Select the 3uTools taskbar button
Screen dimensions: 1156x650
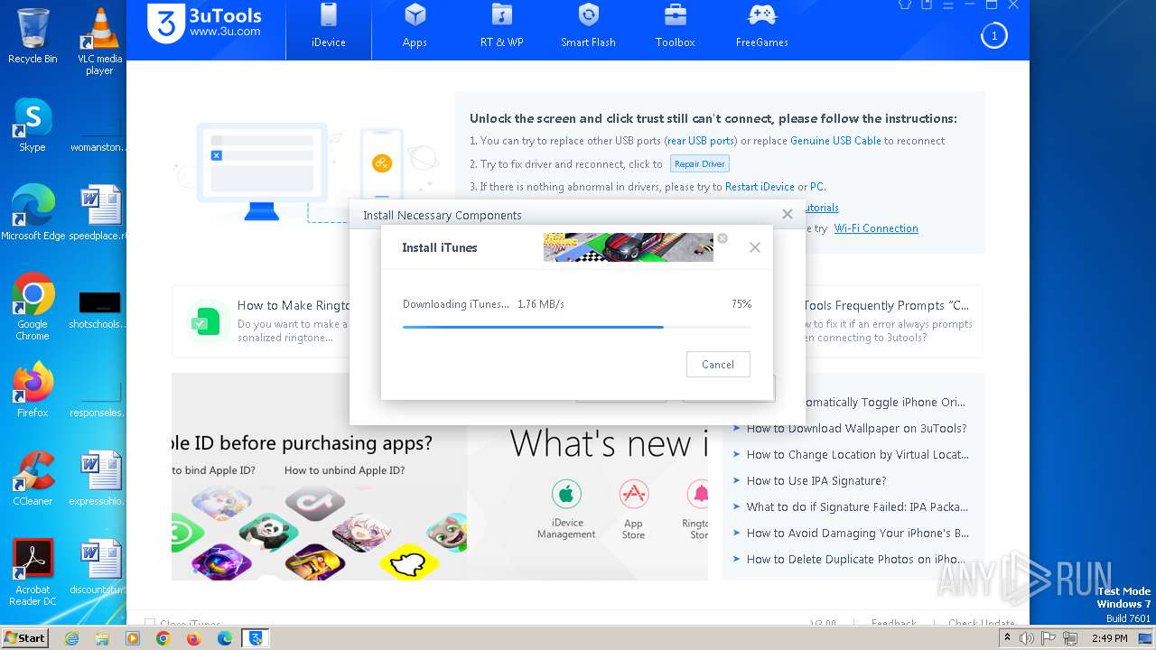256,638
